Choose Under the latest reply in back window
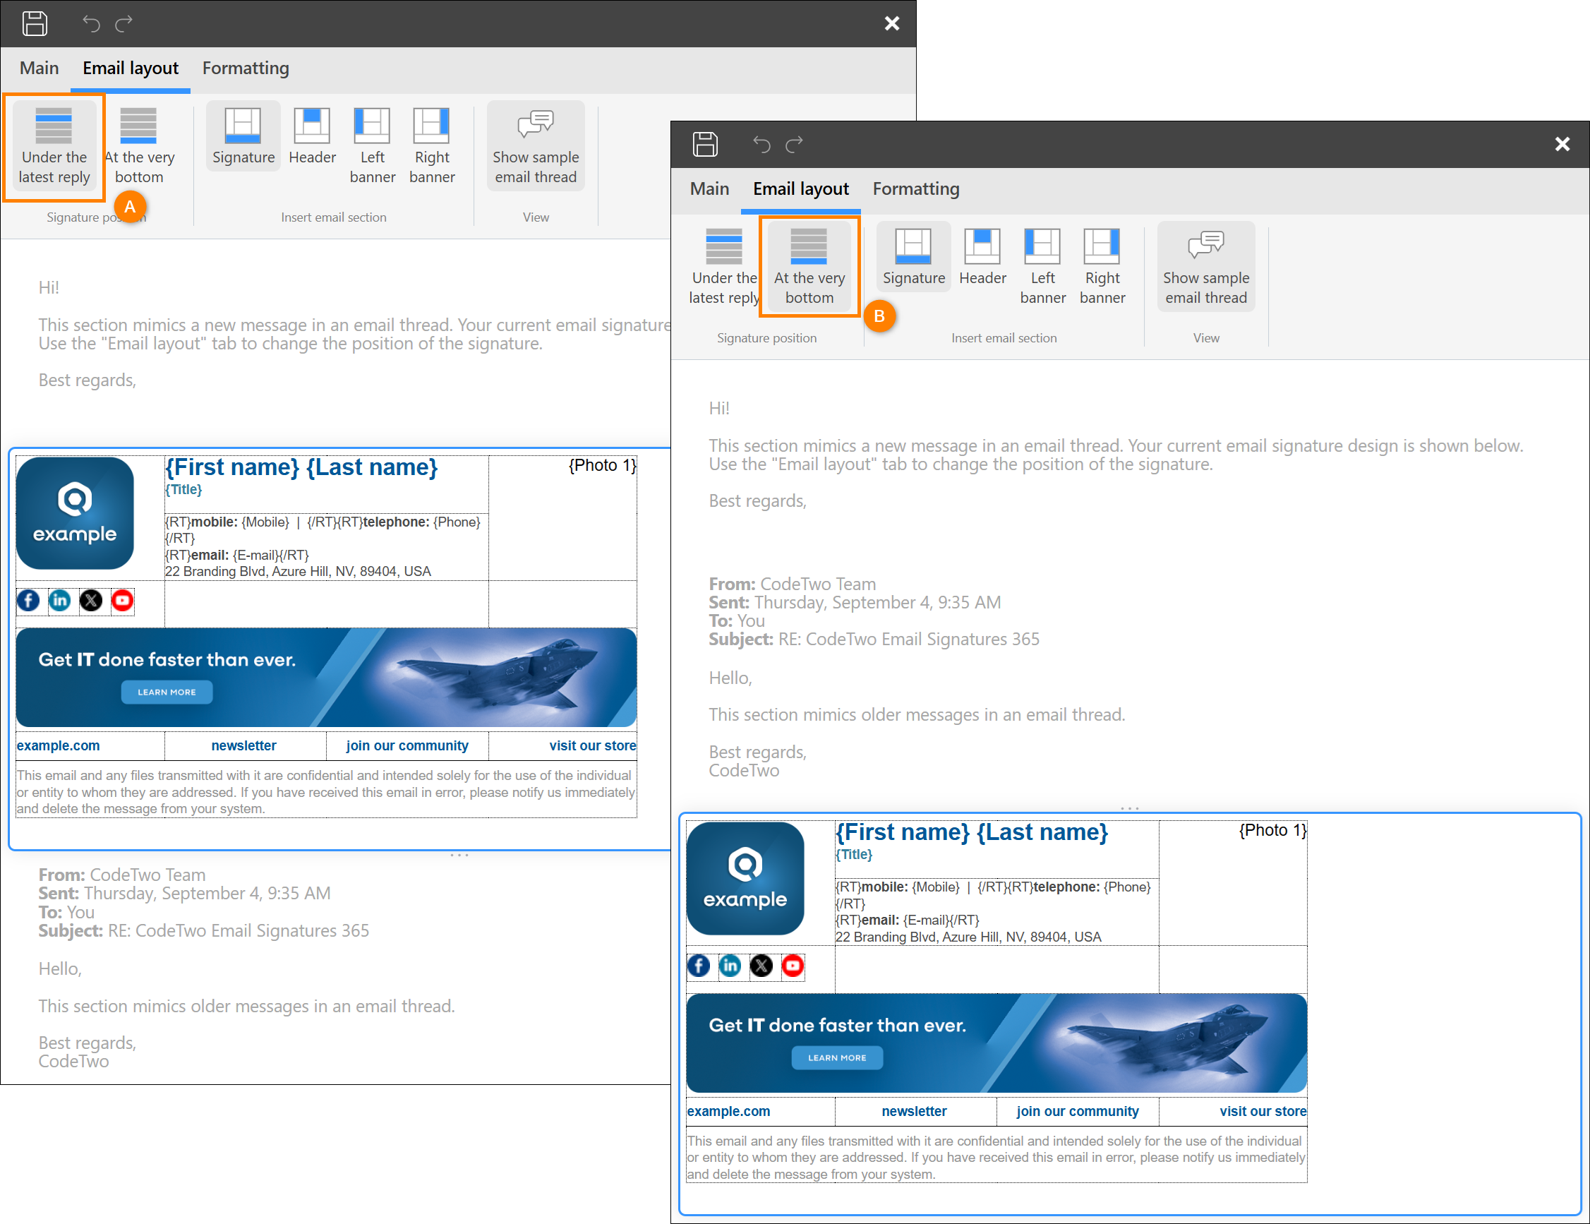 click(x=54, y=146)
